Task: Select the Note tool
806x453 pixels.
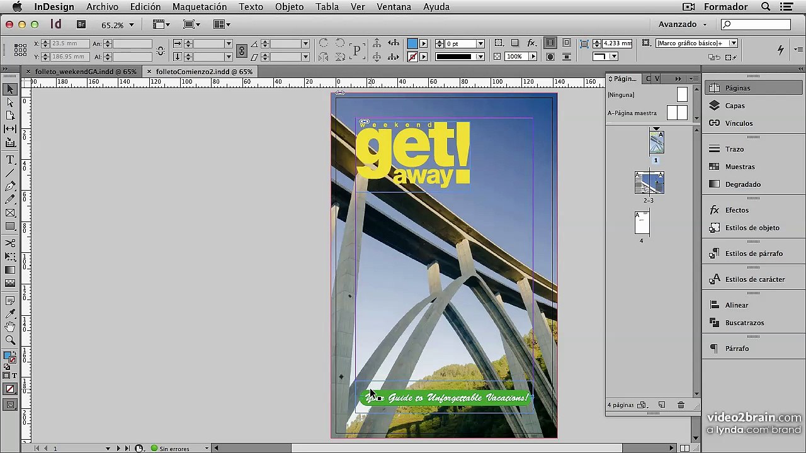Action: coord(10,301)
